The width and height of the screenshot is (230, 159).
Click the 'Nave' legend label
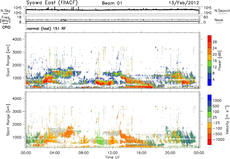point(218,20)
